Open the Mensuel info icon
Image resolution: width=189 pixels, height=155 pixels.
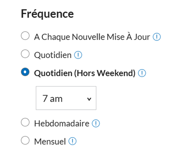coord(72,141)
